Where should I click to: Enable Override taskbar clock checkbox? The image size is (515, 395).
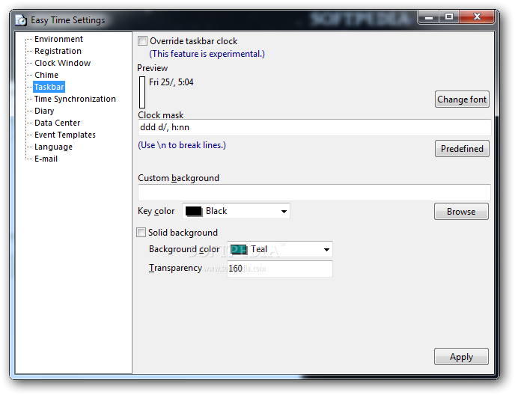coord(142,40)
